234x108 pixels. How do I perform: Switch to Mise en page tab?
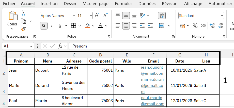(x=96, y=4)
